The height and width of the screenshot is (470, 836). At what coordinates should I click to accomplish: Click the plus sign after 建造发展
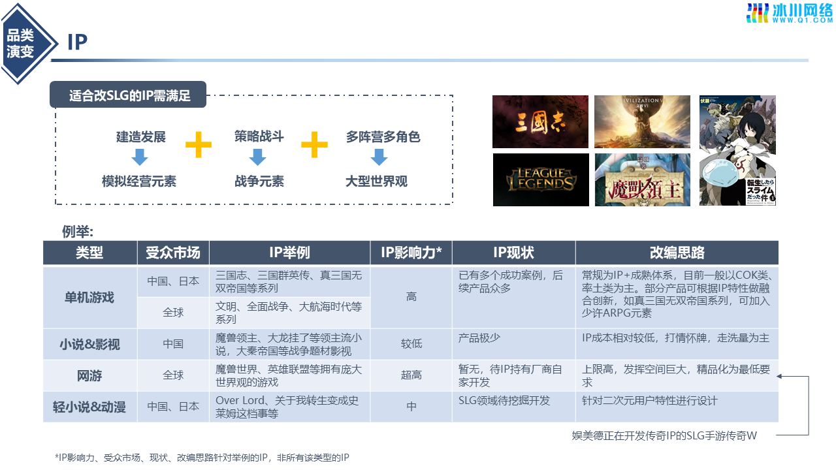(198, 144)
